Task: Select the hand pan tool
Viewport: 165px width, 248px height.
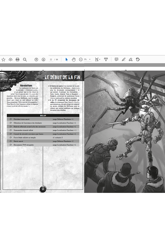Action: tap(74, 60)
